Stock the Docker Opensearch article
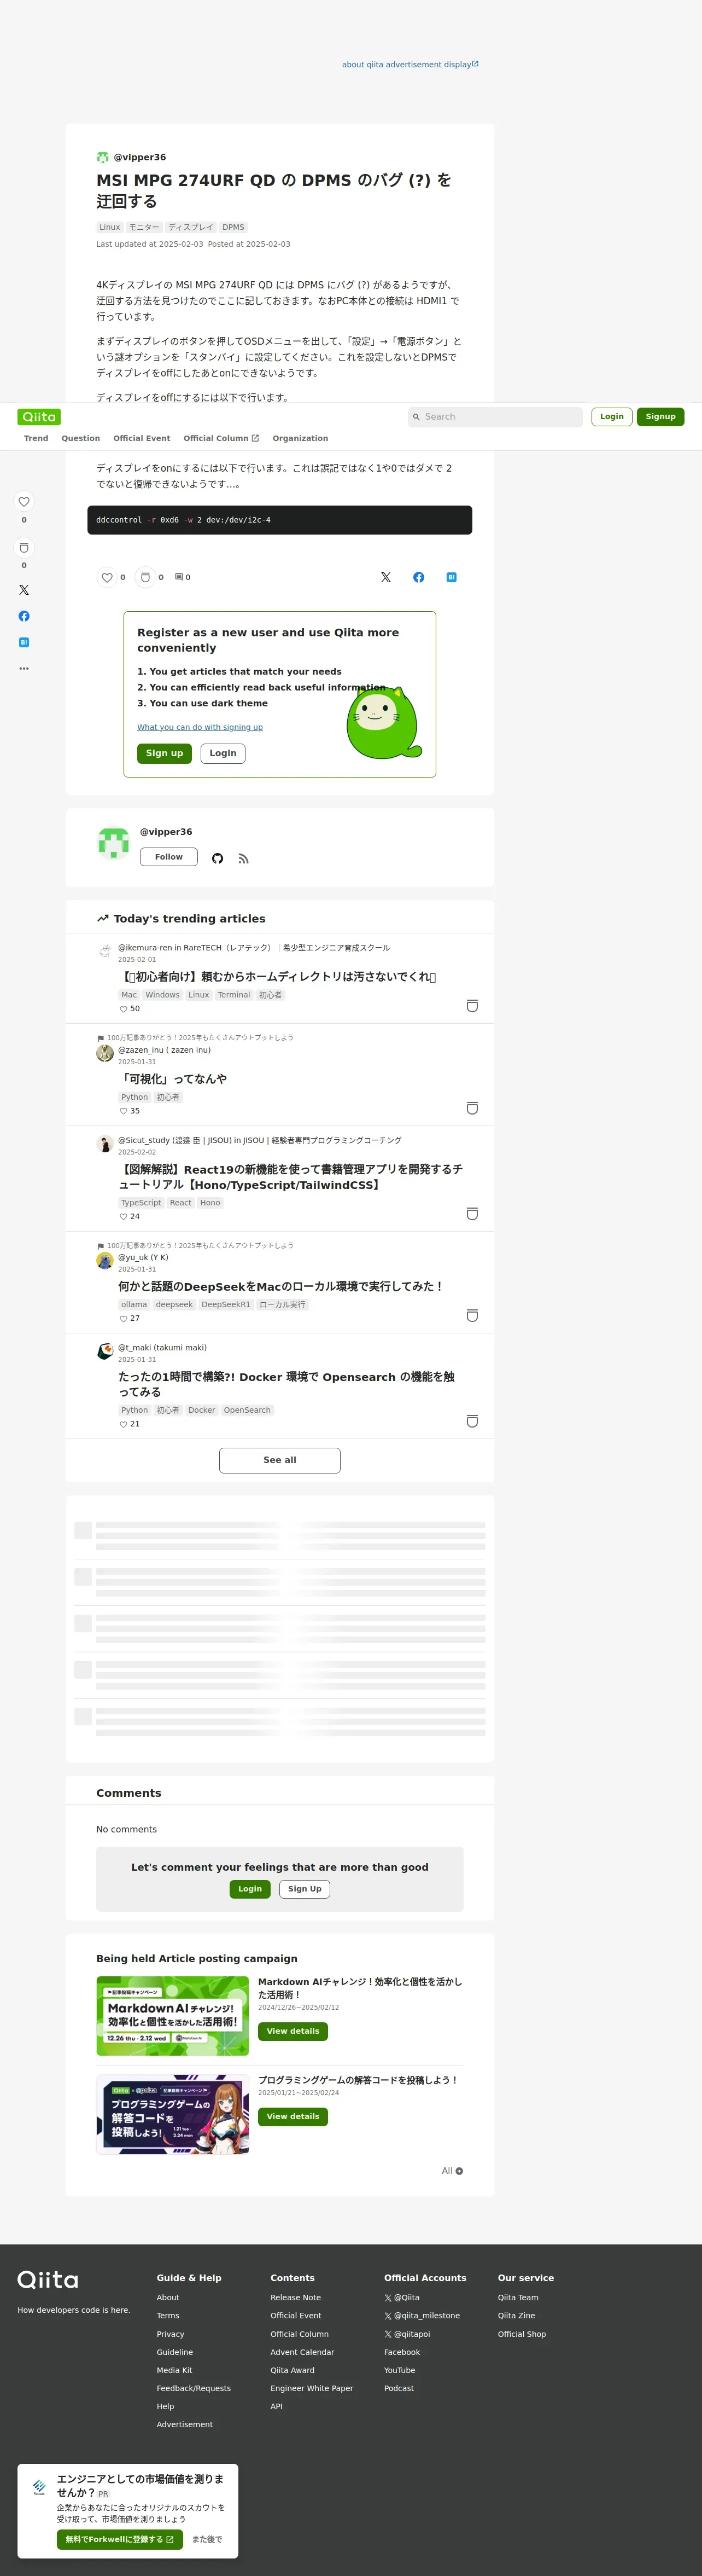This screenshot has height=2576, width=702. click(x=472, y=1421)
